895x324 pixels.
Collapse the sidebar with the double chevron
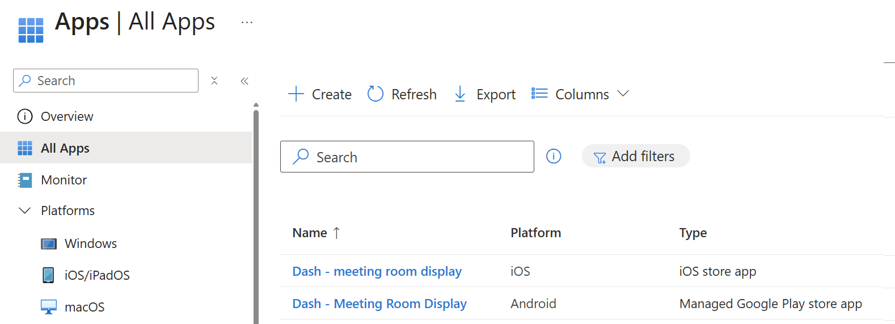(244, 81)
